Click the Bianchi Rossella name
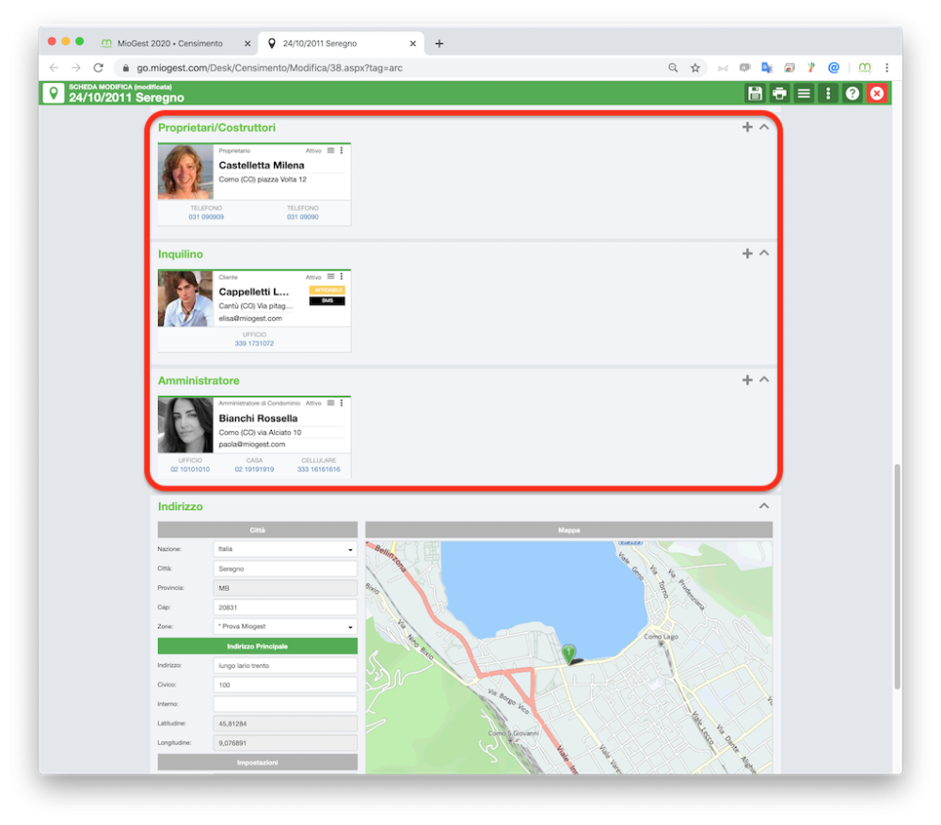 click(258, 419)
